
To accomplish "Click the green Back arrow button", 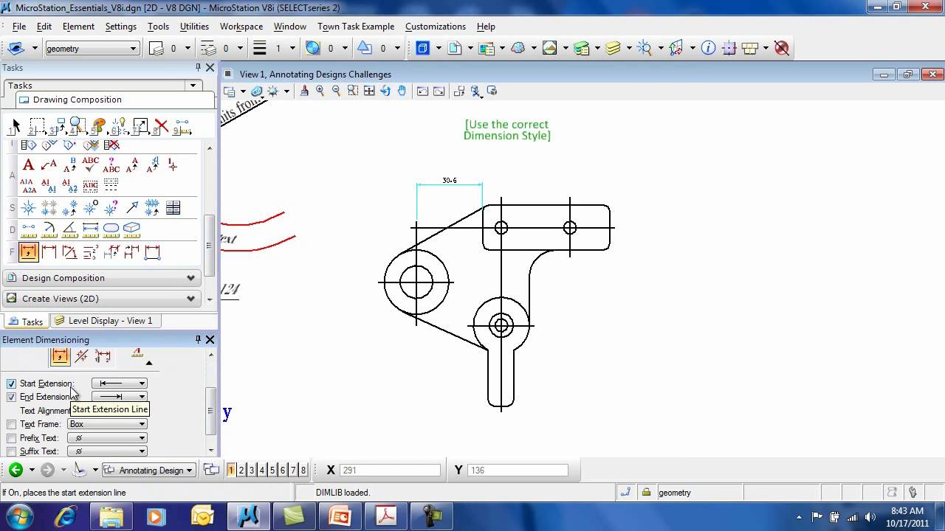I will pos(16,470).
